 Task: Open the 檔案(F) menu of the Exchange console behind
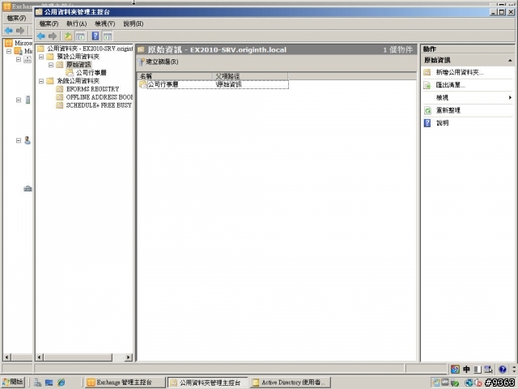coord(16,18)
